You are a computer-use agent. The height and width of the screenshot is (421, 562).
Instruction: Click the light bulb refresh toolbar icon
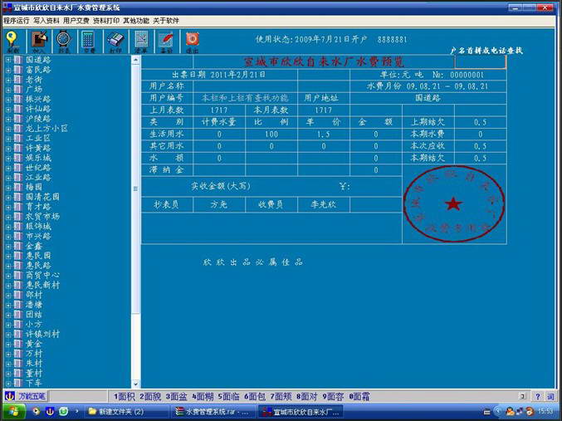(x=12, y=40)
